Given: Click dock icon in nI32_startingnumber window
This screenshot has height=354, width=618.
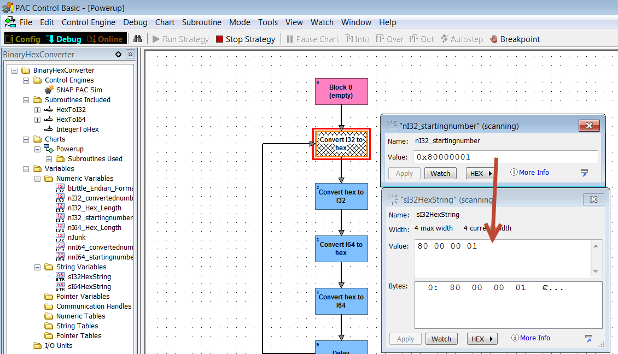Looking at the screenshot, I should click(x=584, y=173).
